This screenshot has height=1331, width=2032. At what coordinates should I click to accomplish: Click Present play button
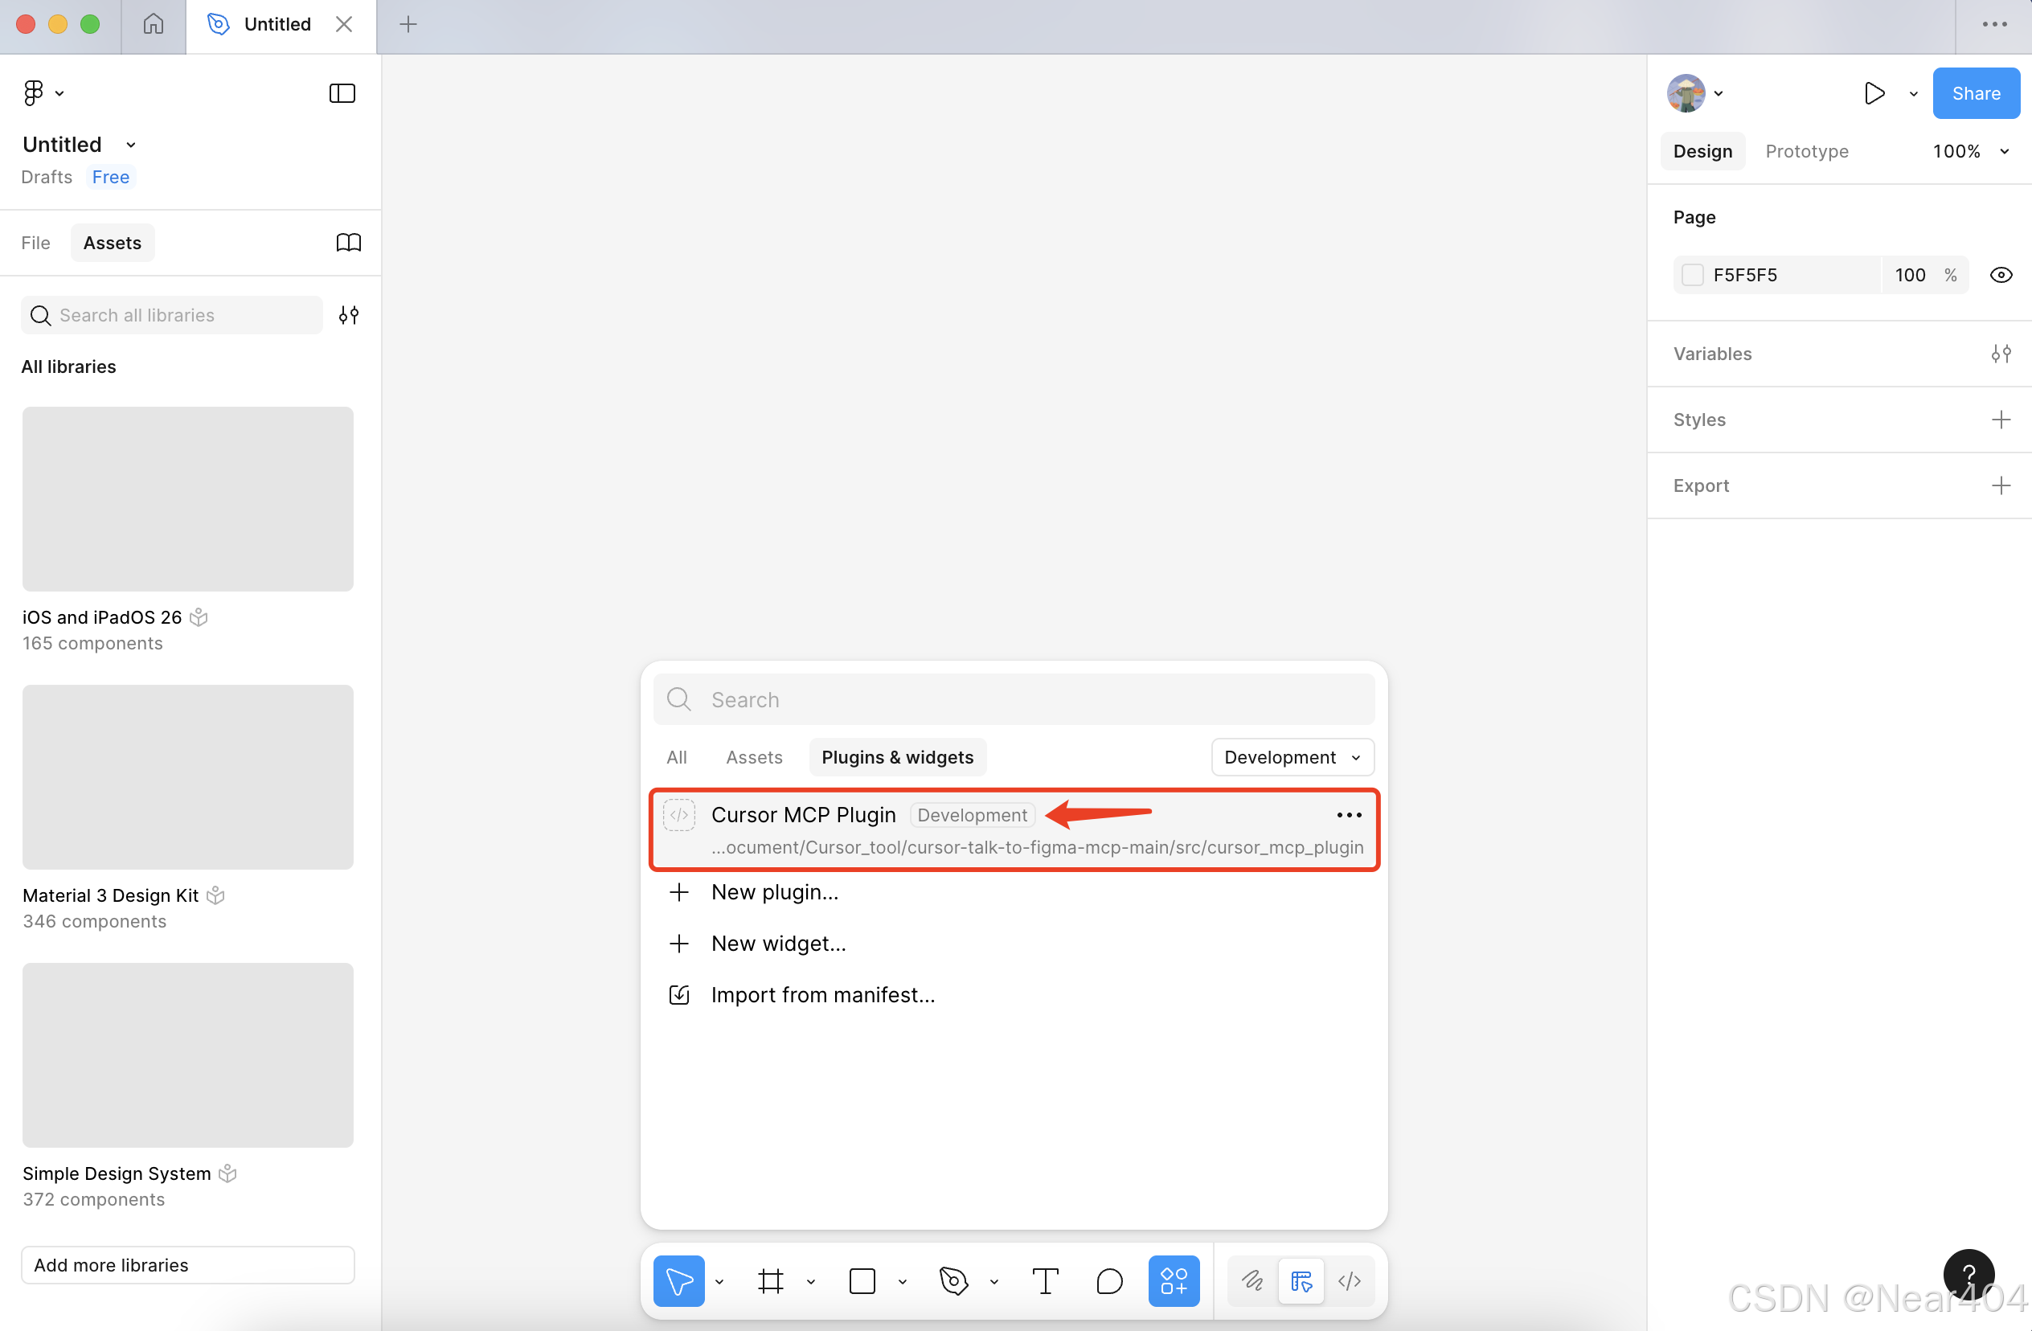coord(1874,93)
